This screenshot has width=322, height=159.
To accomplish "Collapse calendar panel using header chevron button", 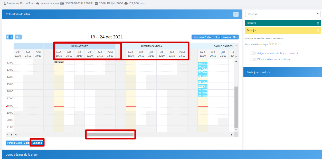I will [236, 14].
